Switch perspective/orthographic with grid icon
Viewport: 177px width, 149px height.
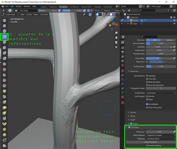pyautogui.click(x=116, y=47)
